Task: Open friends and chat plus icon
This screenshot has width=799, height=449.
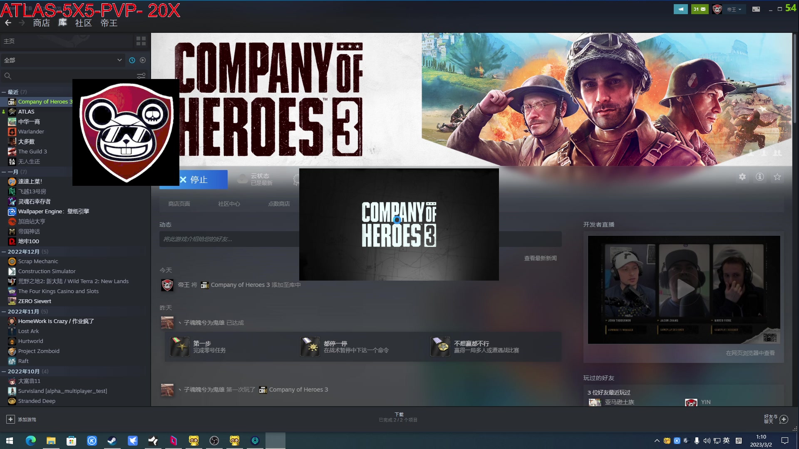Action: coord(784,419)
